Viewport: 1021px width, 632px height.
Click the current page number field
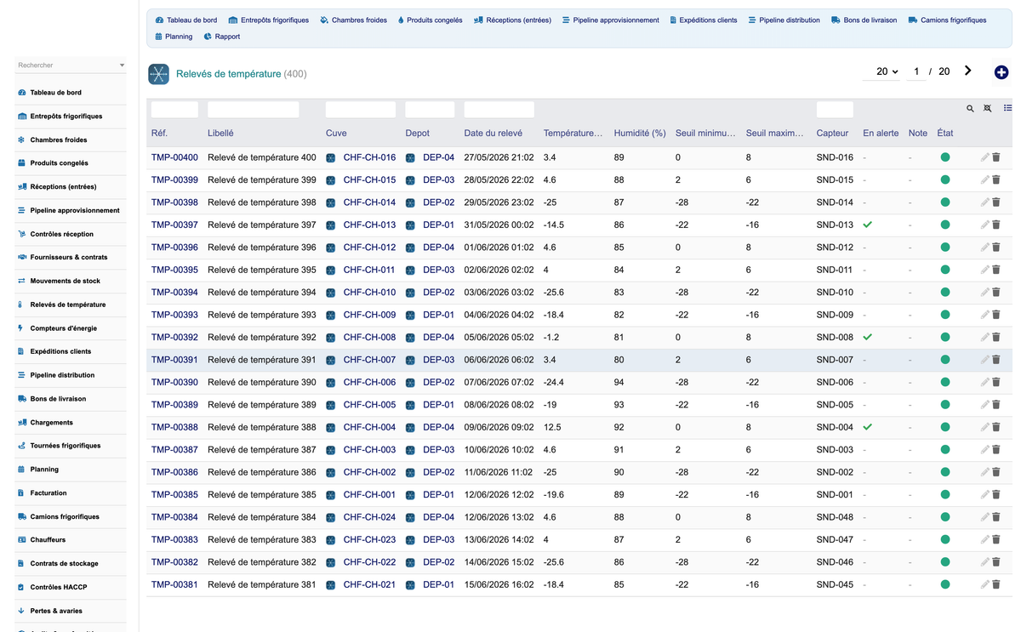pyautogui.click(x=916, y=71)
